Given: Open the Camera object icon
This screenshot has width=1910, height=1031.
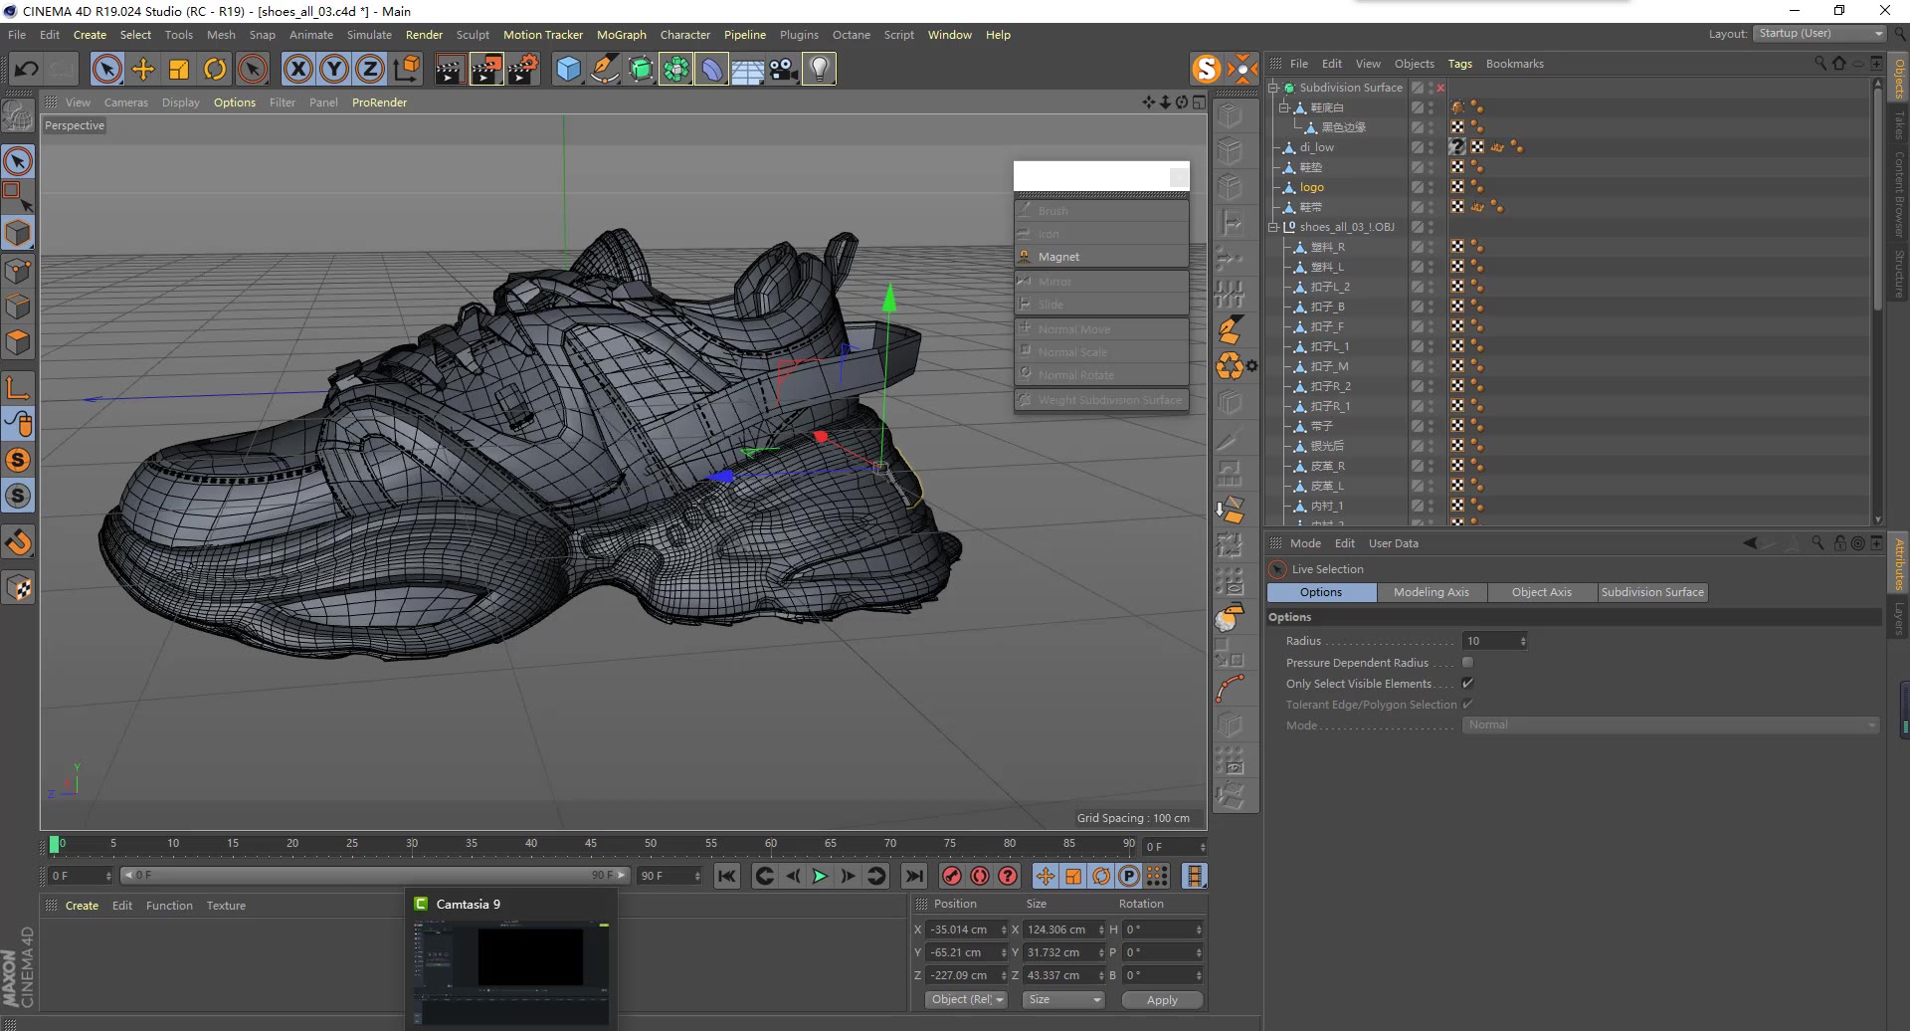Looking at the screenshot, I should tap(784, 69).
